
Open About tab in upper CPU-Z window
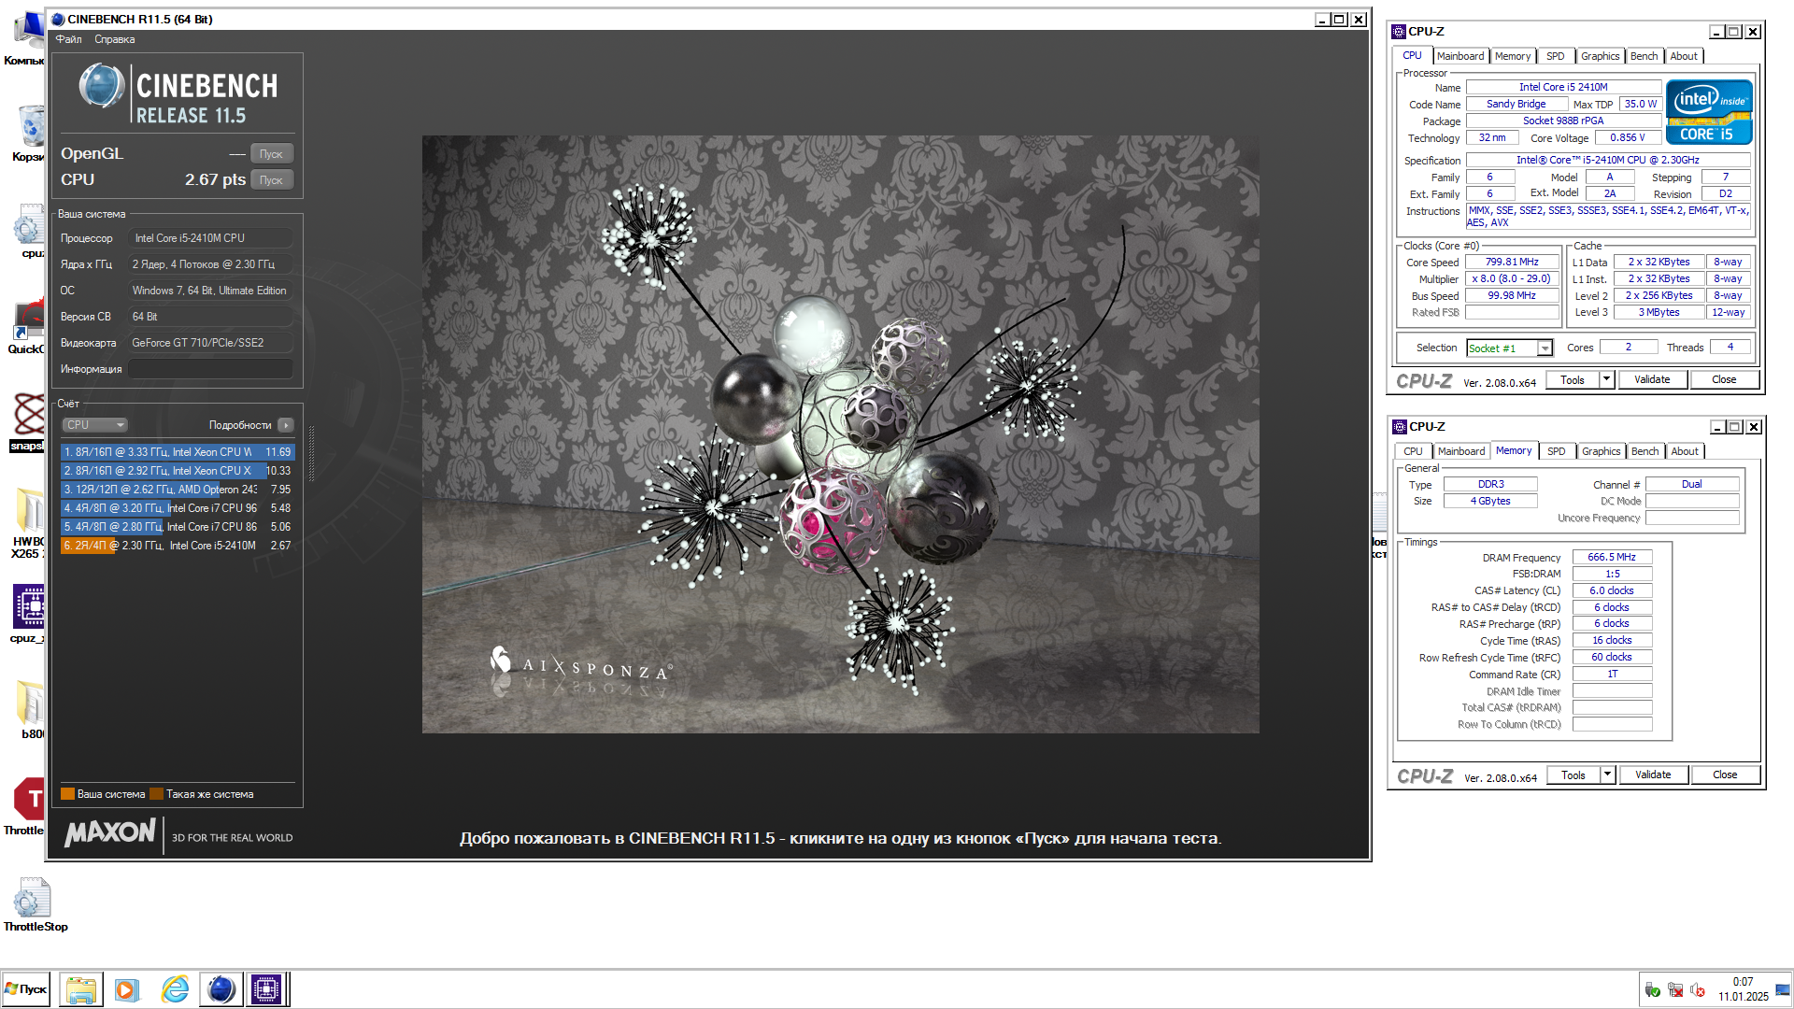pyautogui.click(x=1684, y=56)
